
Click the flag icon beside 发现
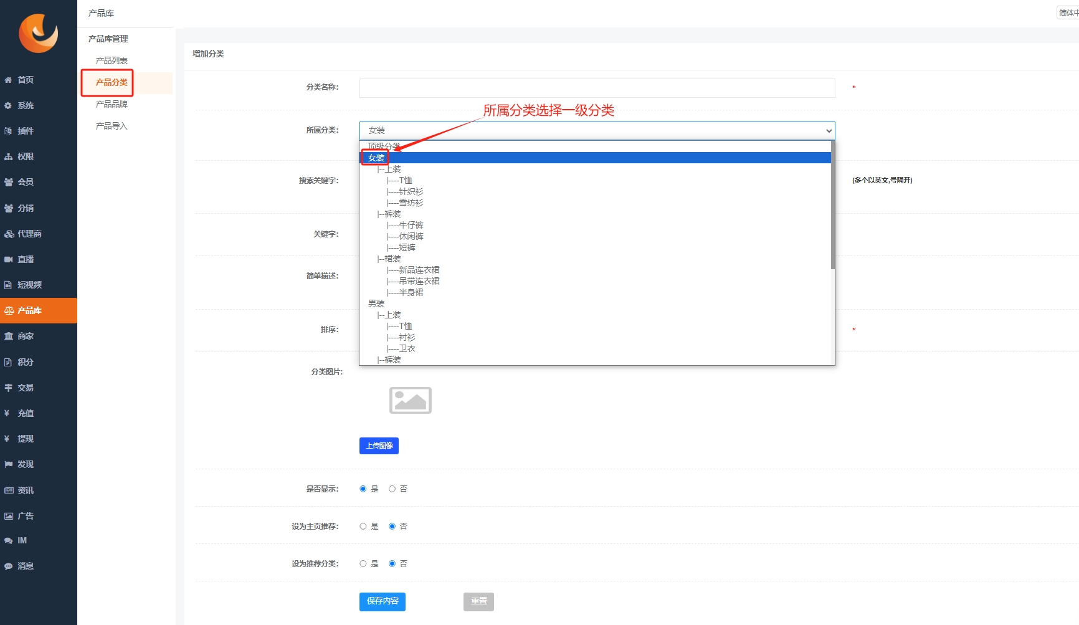[8, 464]
